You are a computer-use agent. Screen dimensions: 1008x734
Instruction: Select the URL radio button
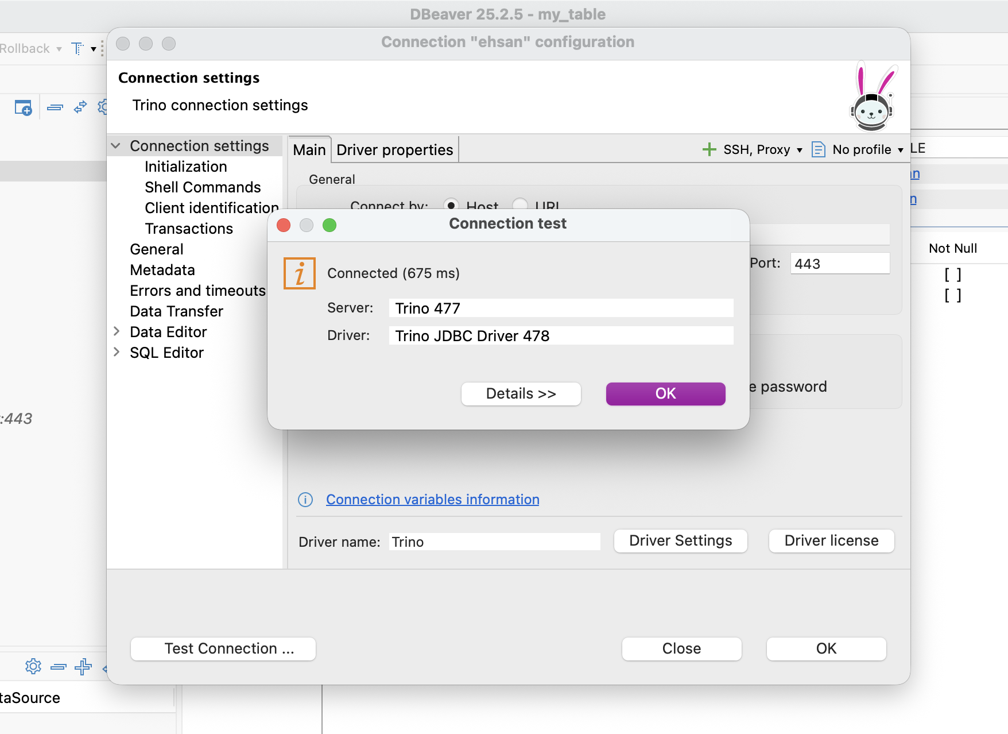(x=520, y=205)
